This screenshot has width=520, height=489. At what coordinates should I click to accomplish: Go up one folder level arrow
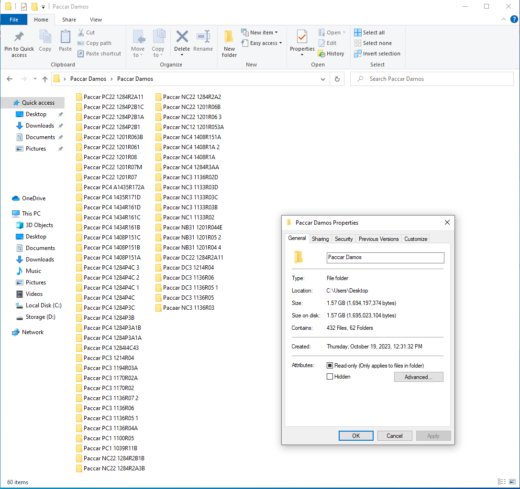(x=45, y=79)
